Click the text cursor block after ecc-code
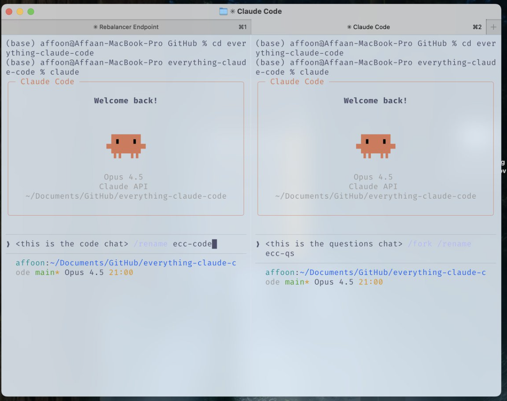The height and width of the screenshot is (401, 507). pyautogui.click(x=214, y=244)
